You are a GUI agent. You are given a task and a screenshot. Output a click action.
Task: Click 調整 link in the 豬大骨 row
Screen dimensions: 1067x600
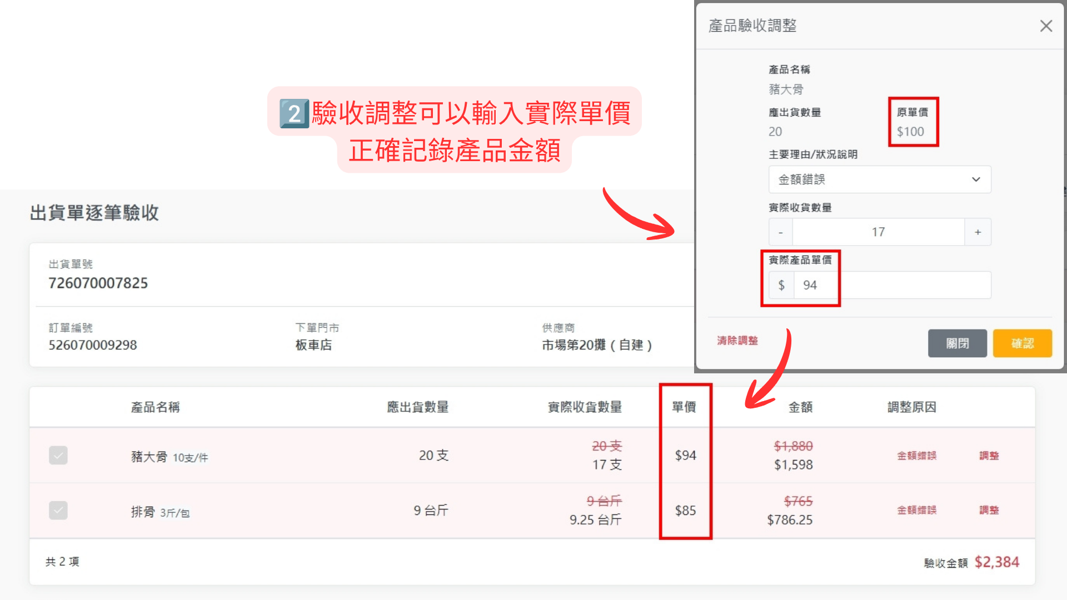point(989,456)
